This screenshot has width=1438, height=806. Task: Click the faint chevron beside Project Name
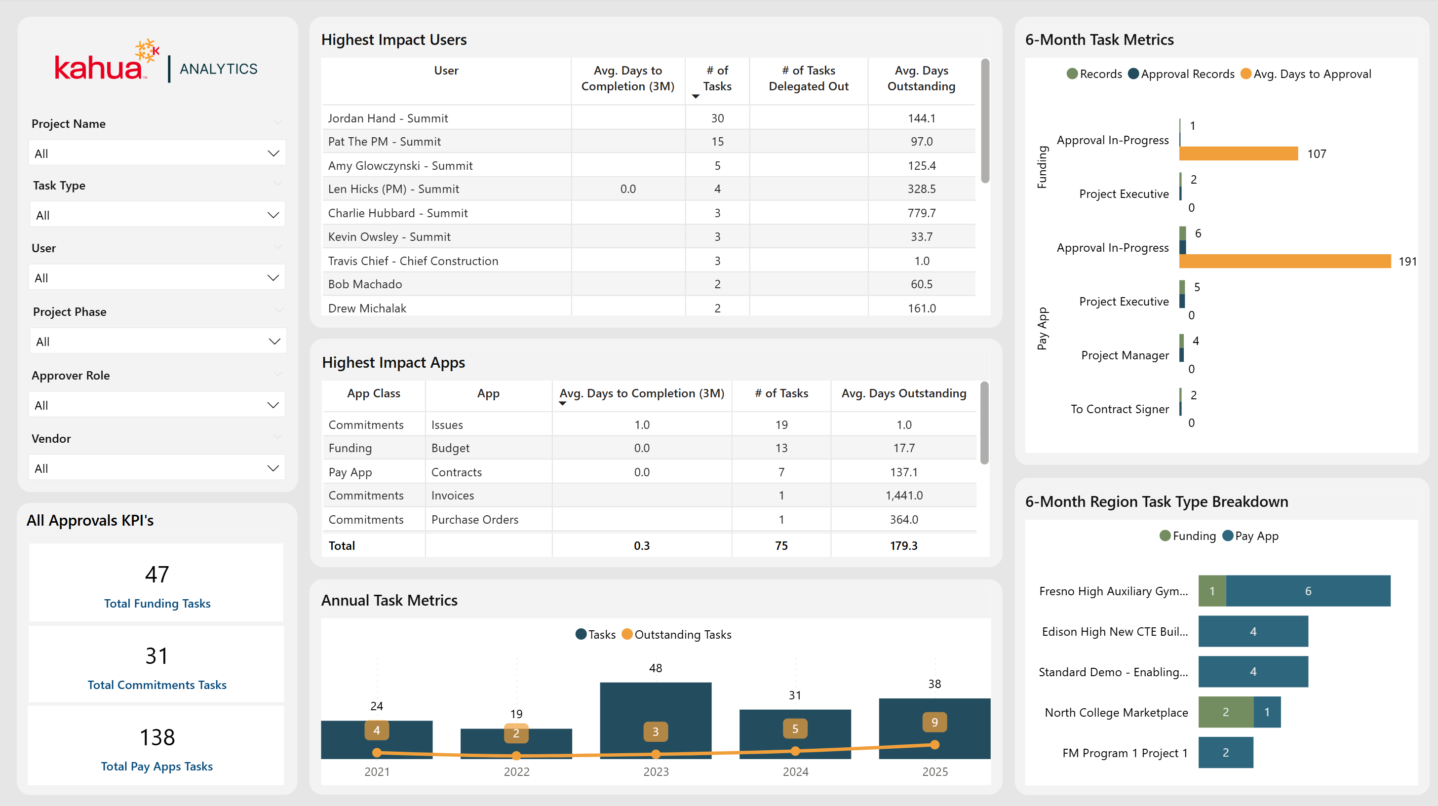(x=278, y=122)
